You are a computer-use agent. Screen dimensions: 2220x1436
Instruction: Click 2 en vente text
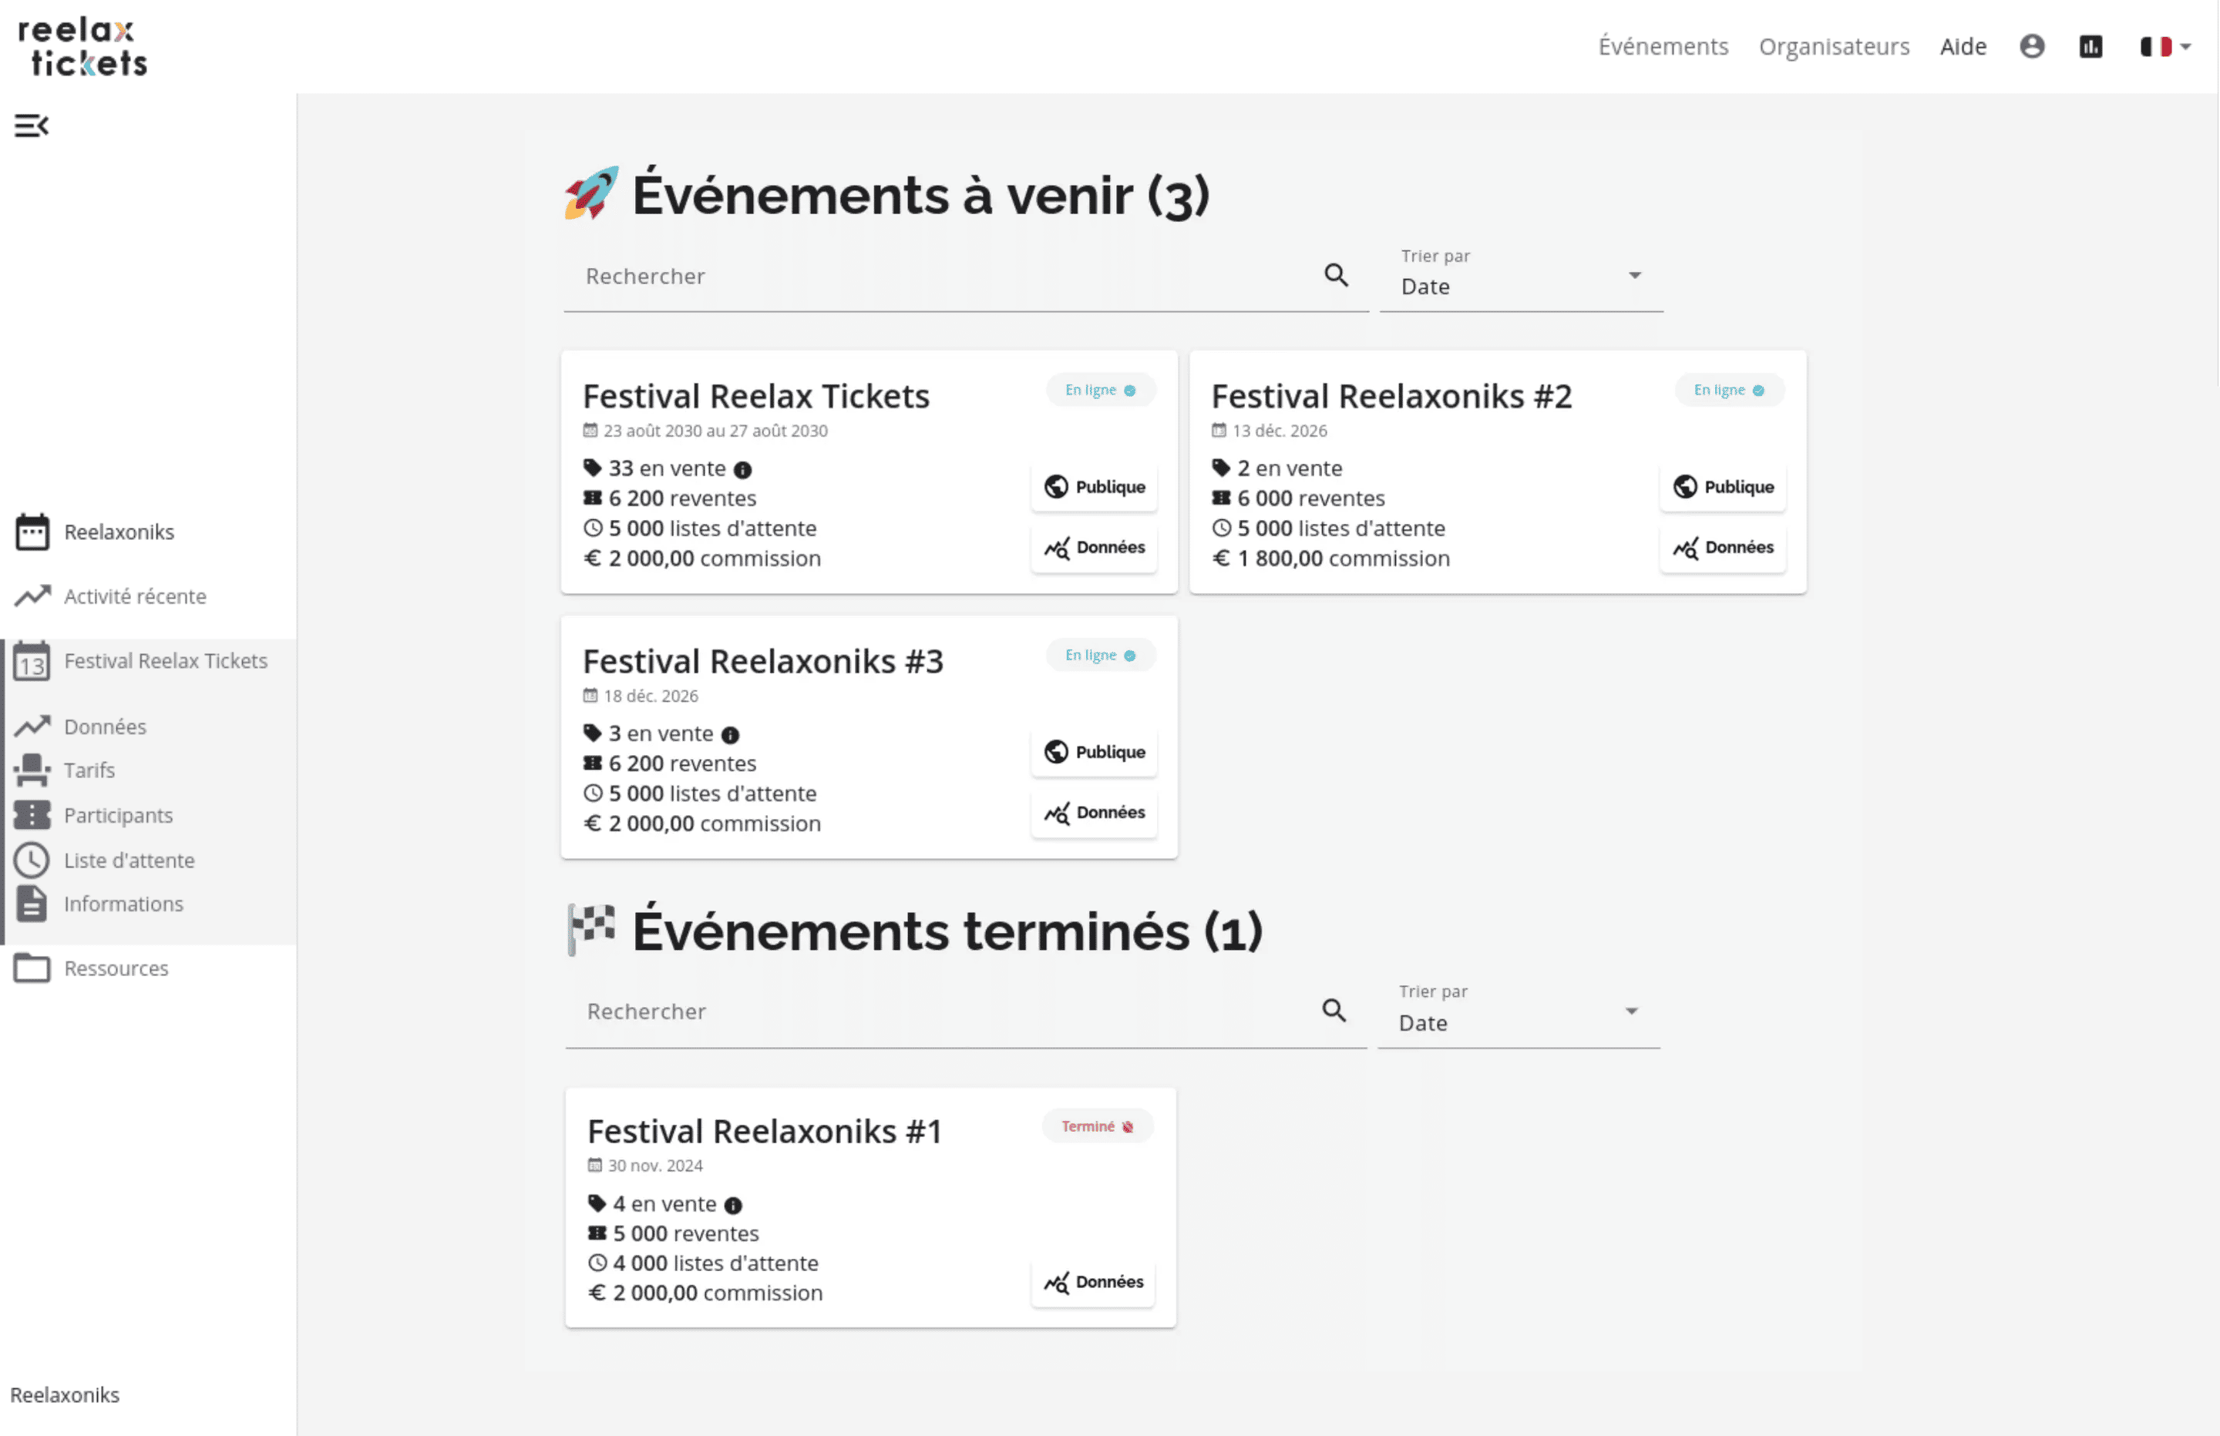pos(1290,468)
